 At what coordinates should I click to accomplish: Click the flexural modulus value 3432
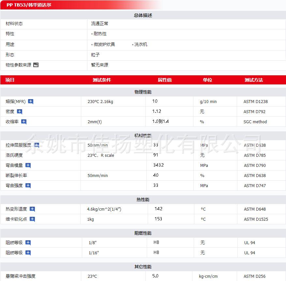158,165
